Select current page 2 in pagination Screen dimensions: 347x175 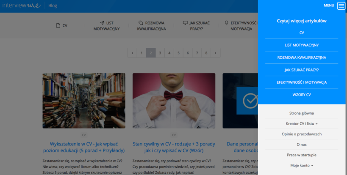[151, 53]
